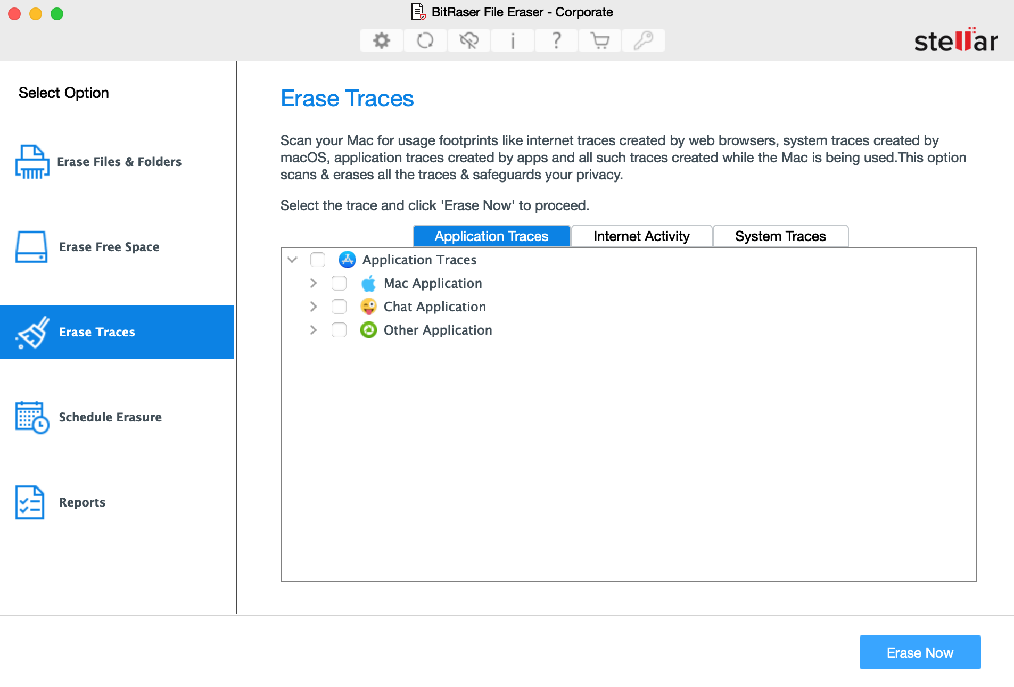Viewport: 1014px width, 687px height.
Task: Select the 'Mac Application' tree row text
Action: coord(433,283)
